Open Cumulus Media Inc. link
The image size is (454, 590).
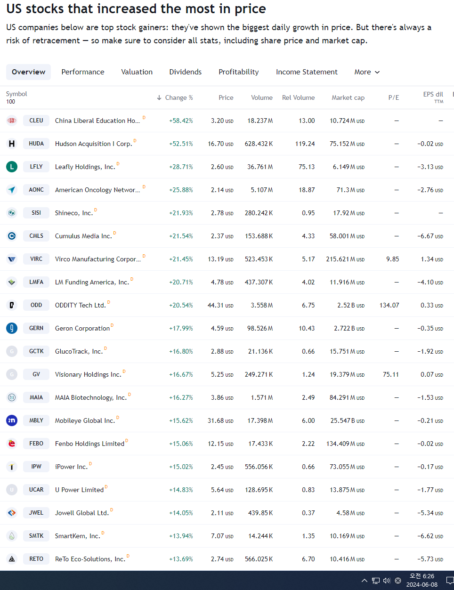(x=83, y=236)
